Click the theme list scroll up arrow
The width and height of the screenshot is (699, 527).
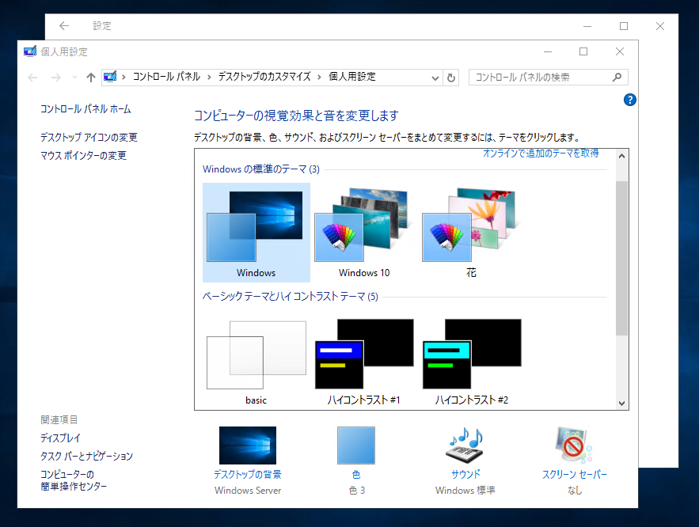point(622,156)
